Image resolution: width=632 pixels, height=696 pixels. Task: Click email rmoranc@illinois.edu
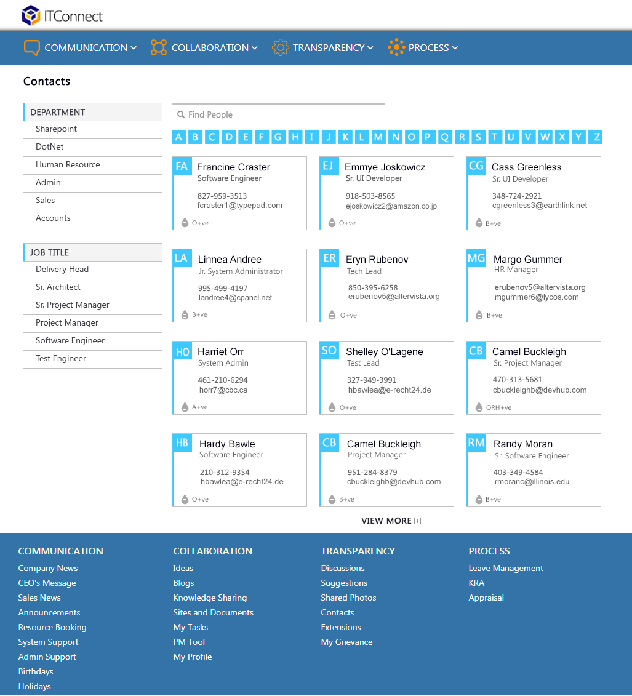tap(532, 482)
